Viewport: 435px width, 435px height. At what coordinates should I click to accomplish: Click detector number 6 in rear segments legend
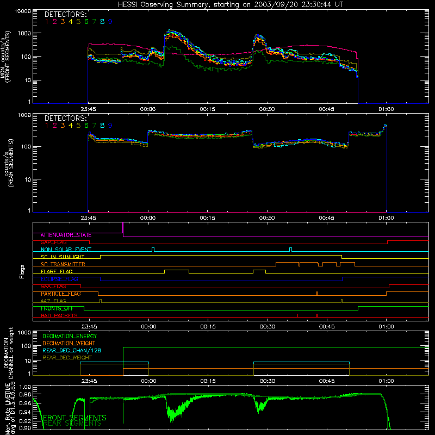click(x=86, y=126)
